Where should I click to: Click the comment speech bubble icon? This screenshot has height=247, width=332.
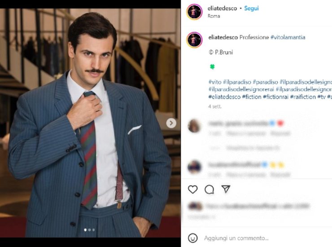click(x=209, y=190)
